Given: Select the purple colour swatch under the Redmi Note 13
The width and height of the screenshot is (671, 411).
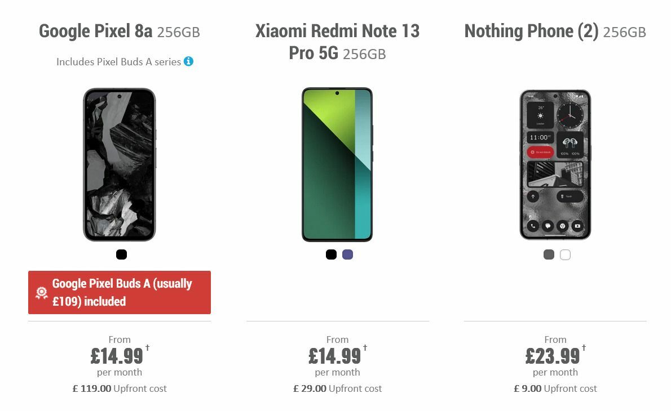Looking at the screenshot, I should 347,254.
